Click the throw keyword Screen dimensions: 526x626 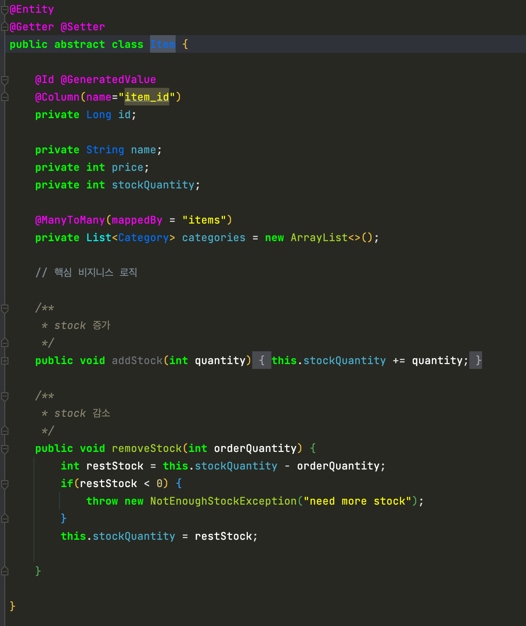point(102,501)
